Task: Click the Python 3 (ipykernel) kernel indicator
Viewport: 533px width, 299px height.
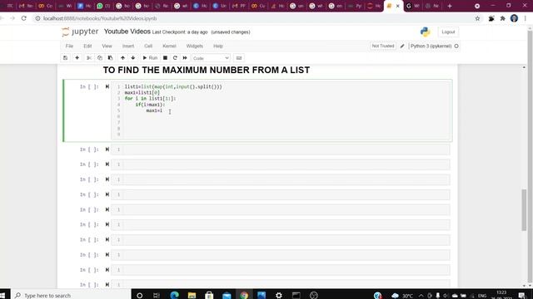Action: pos(434,47)
